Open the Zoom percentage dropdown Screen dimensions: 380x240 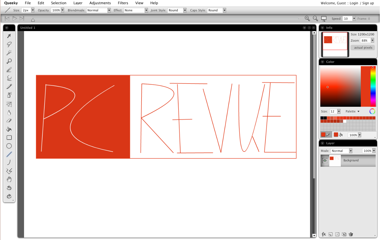click(x=372, y=41)
